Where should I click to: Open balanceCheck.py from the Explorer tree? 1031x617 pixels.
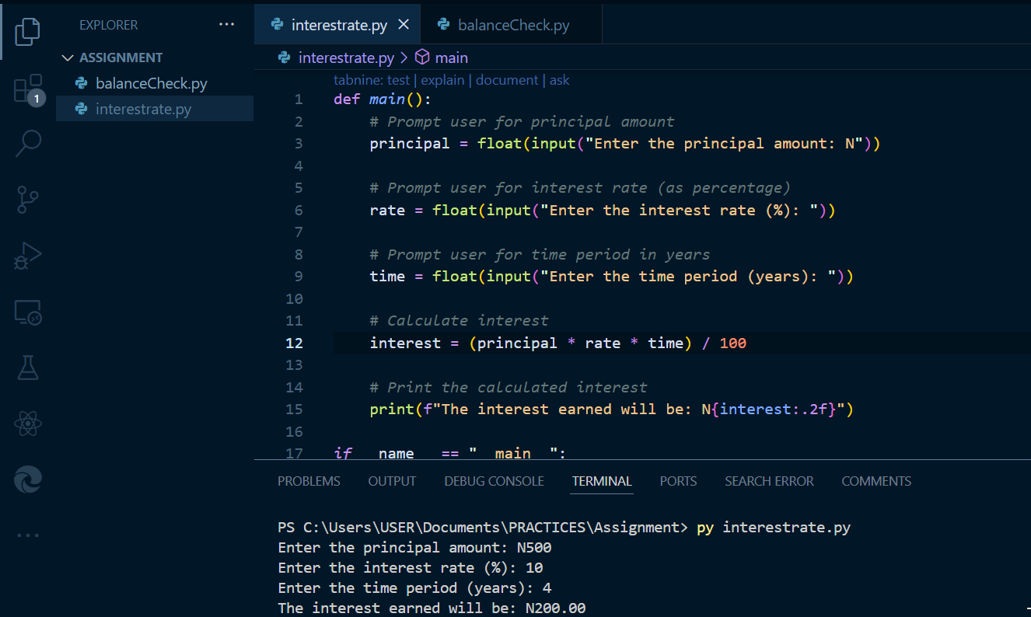[x=151, y=83]
